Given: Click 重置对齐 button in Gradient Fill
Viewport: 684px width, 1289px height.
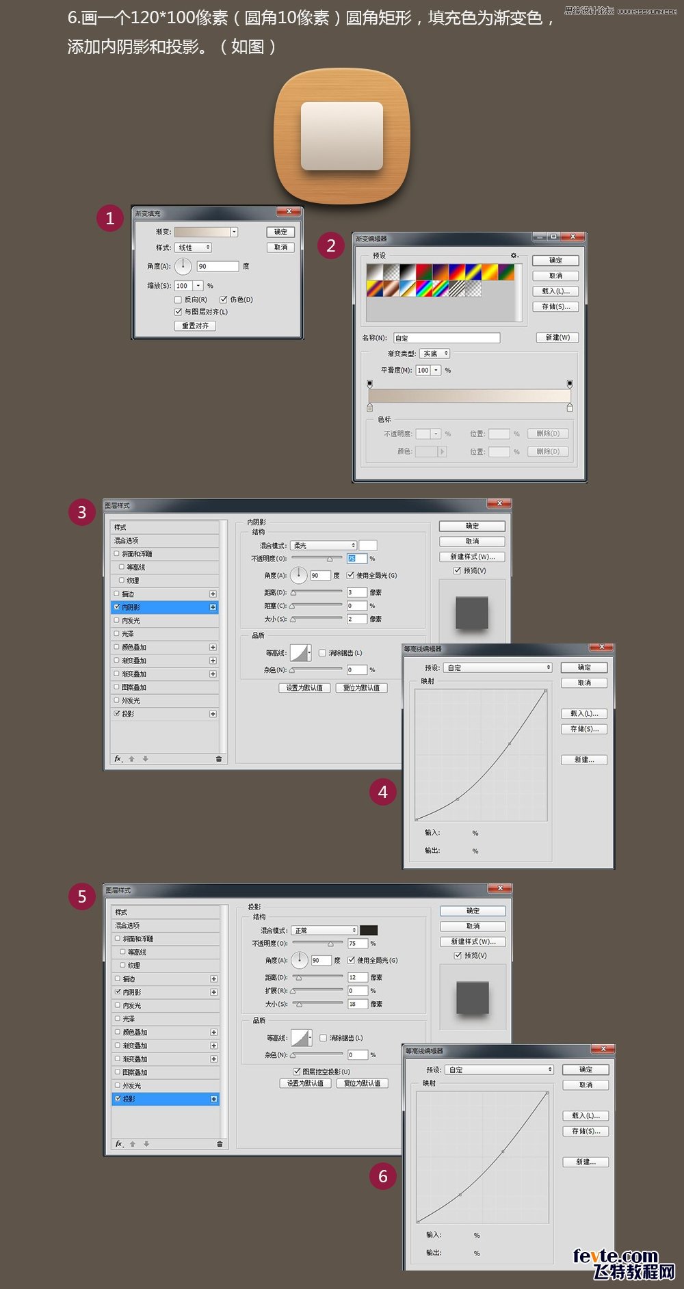Looking at the screenshot, I should pyautogui.click(x=195, y=326).
